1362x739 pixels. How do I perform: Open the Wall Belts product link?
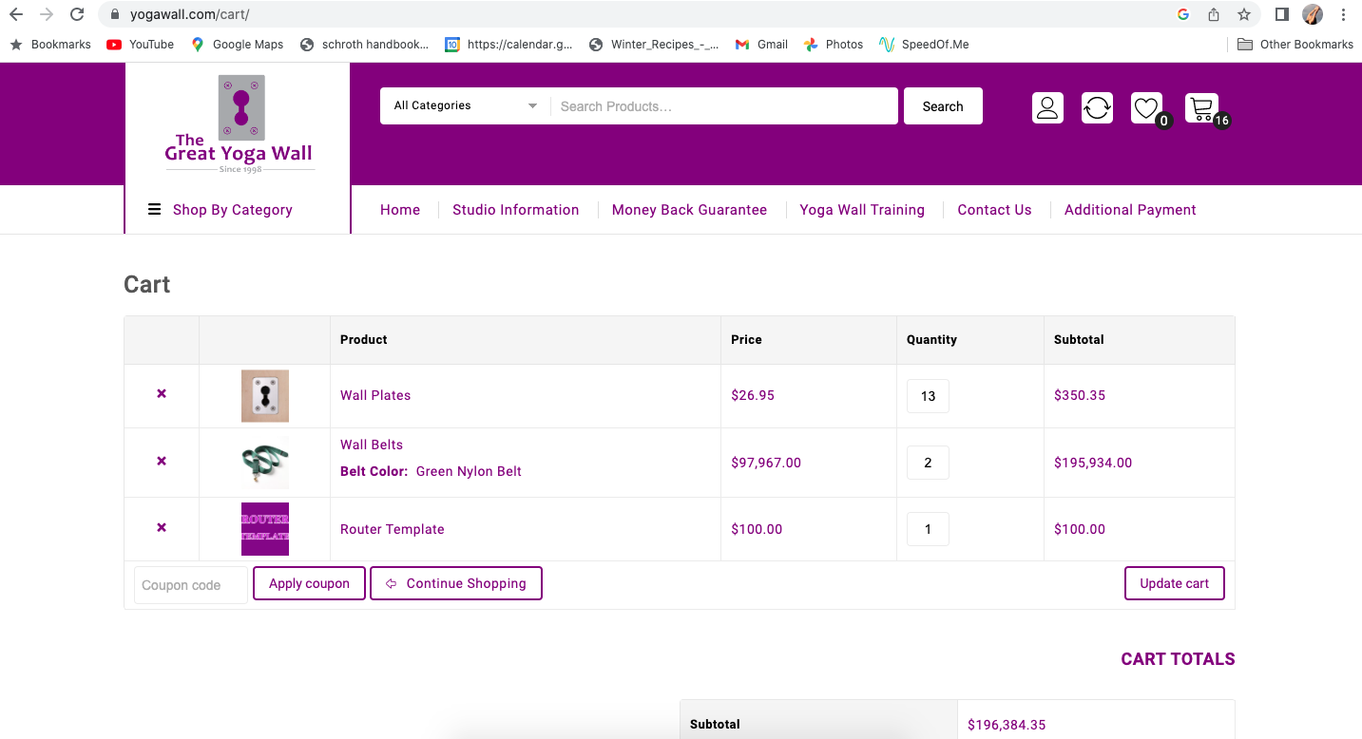371,444
